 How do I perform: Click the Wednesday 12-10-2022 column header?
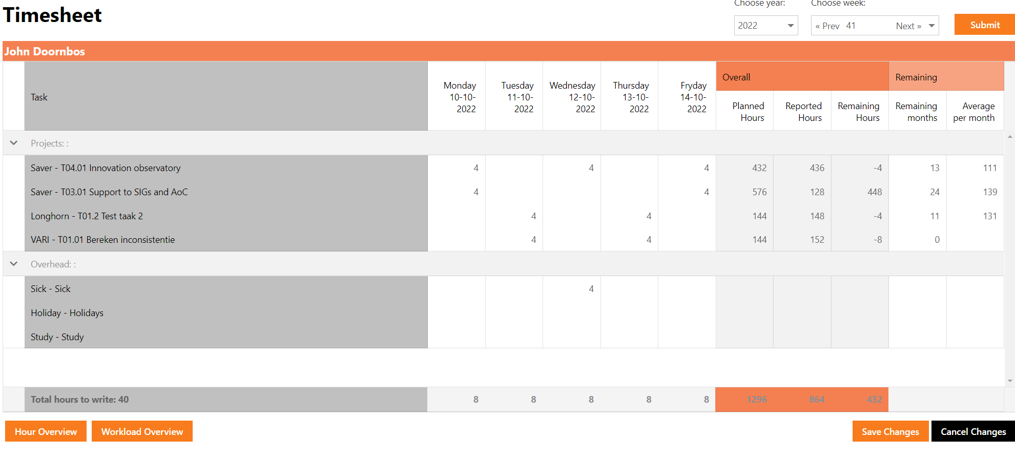(x=572, y=97)
